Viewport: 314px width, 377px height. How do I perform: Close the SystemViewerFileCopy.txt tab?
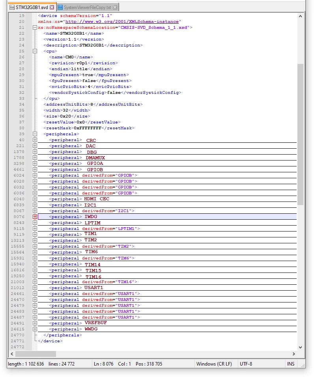[x=115, y=7]
